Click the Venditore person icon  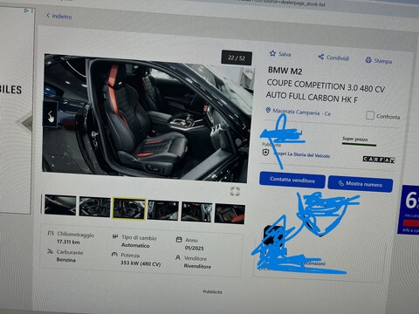178,257
